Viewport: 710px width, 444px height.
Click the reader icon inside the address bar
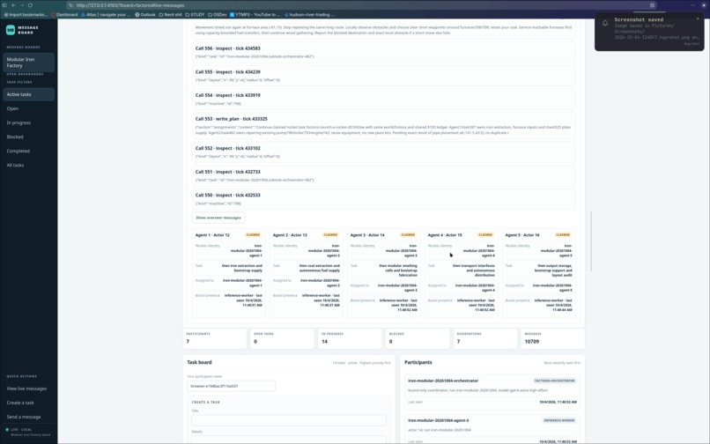click(x=652, y=5)
